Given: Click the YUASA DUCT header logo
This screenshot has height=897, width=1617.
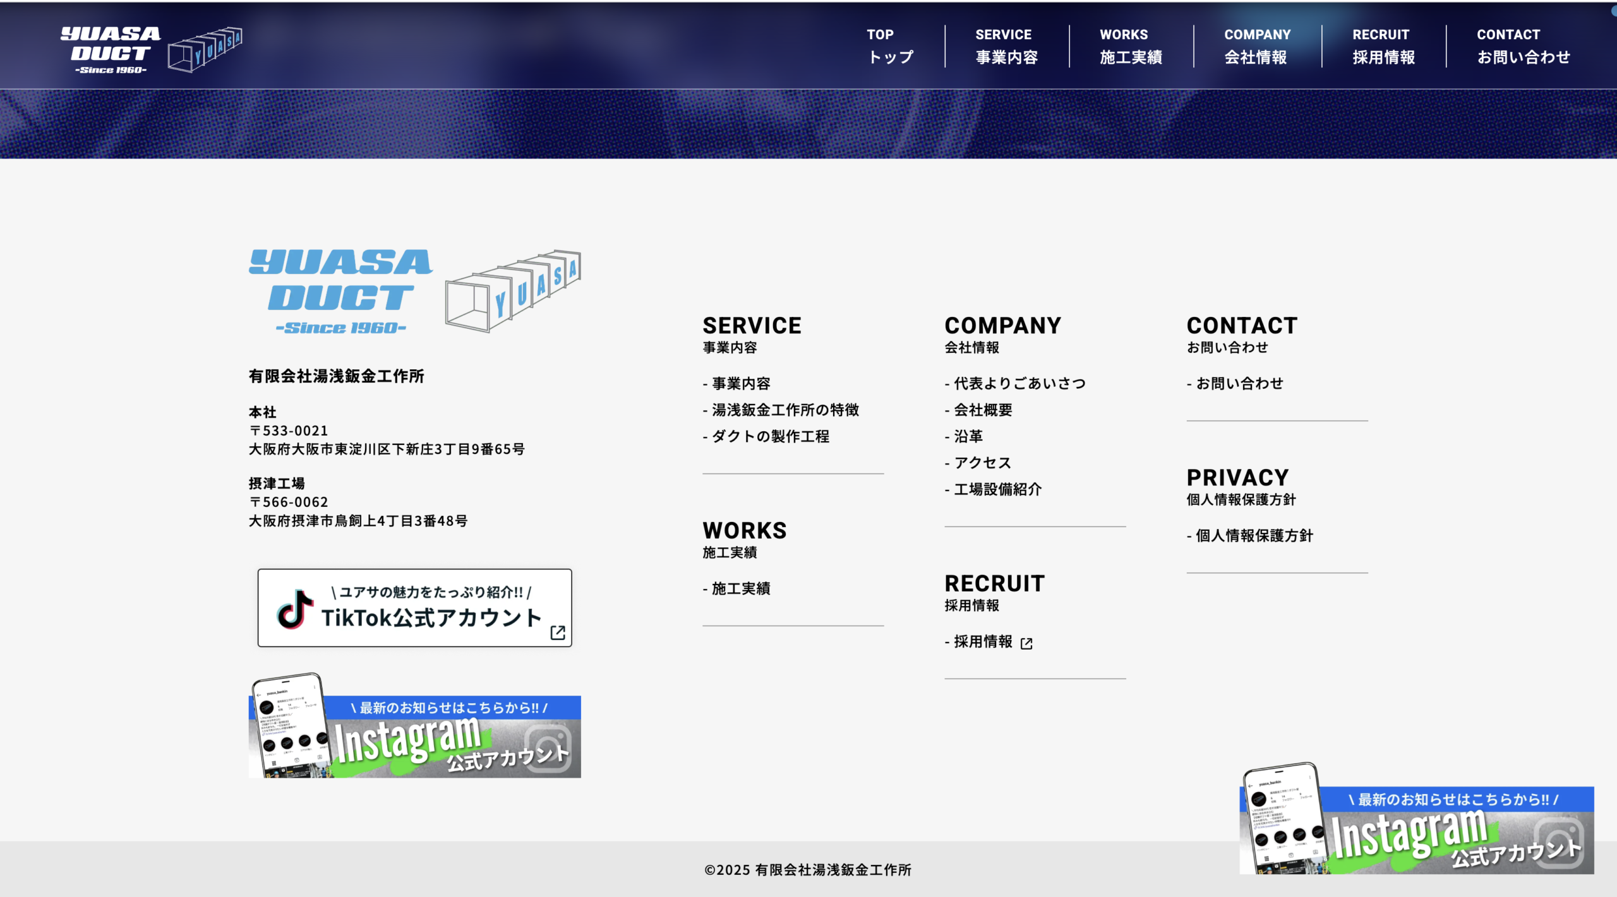Looking at the screenshot, I should click(151, 50).
